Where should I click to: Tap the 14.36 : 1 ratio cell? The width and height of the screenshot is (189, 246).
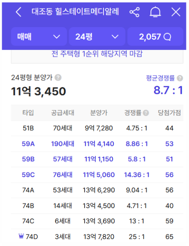[137, 174]
